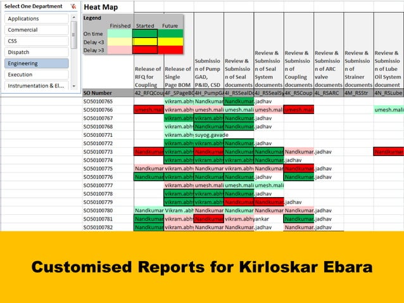Select the 42_RFQCoup column header

tap(149, 93)
